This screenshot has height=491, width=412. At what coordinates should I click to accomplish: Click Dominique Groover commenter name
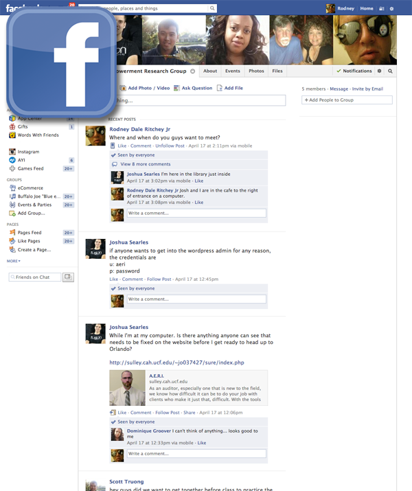[x=149, y=431]
